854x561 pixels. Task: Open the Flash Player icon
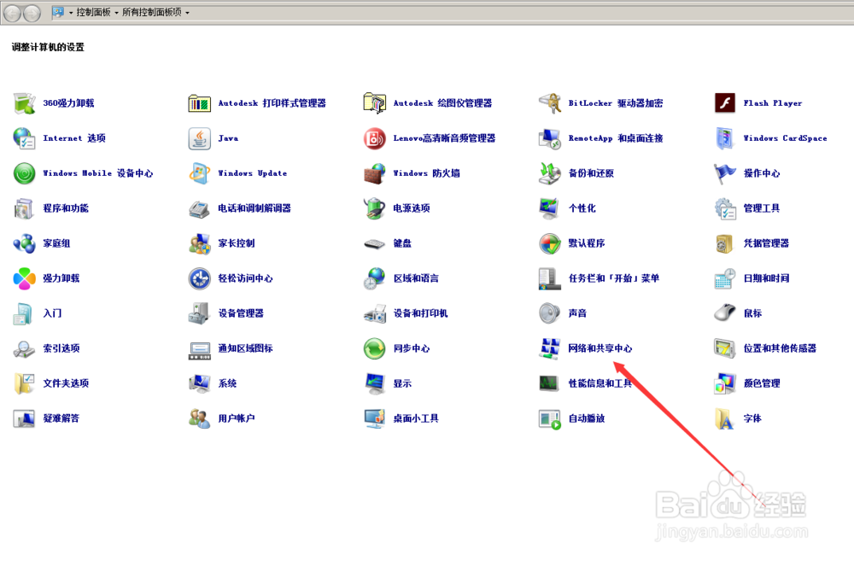(x=725, y=103)
